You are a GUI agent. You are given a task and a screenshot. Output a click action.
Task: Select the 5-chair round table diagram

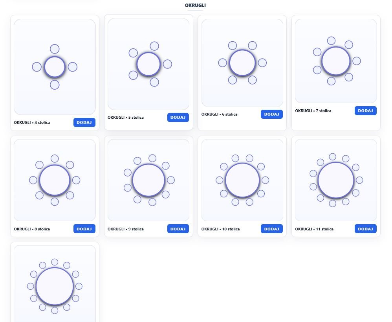point(148,64)
